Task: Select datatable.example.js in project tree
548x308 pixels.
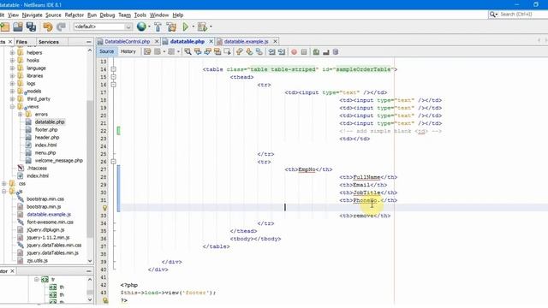Action: point(49,215)
